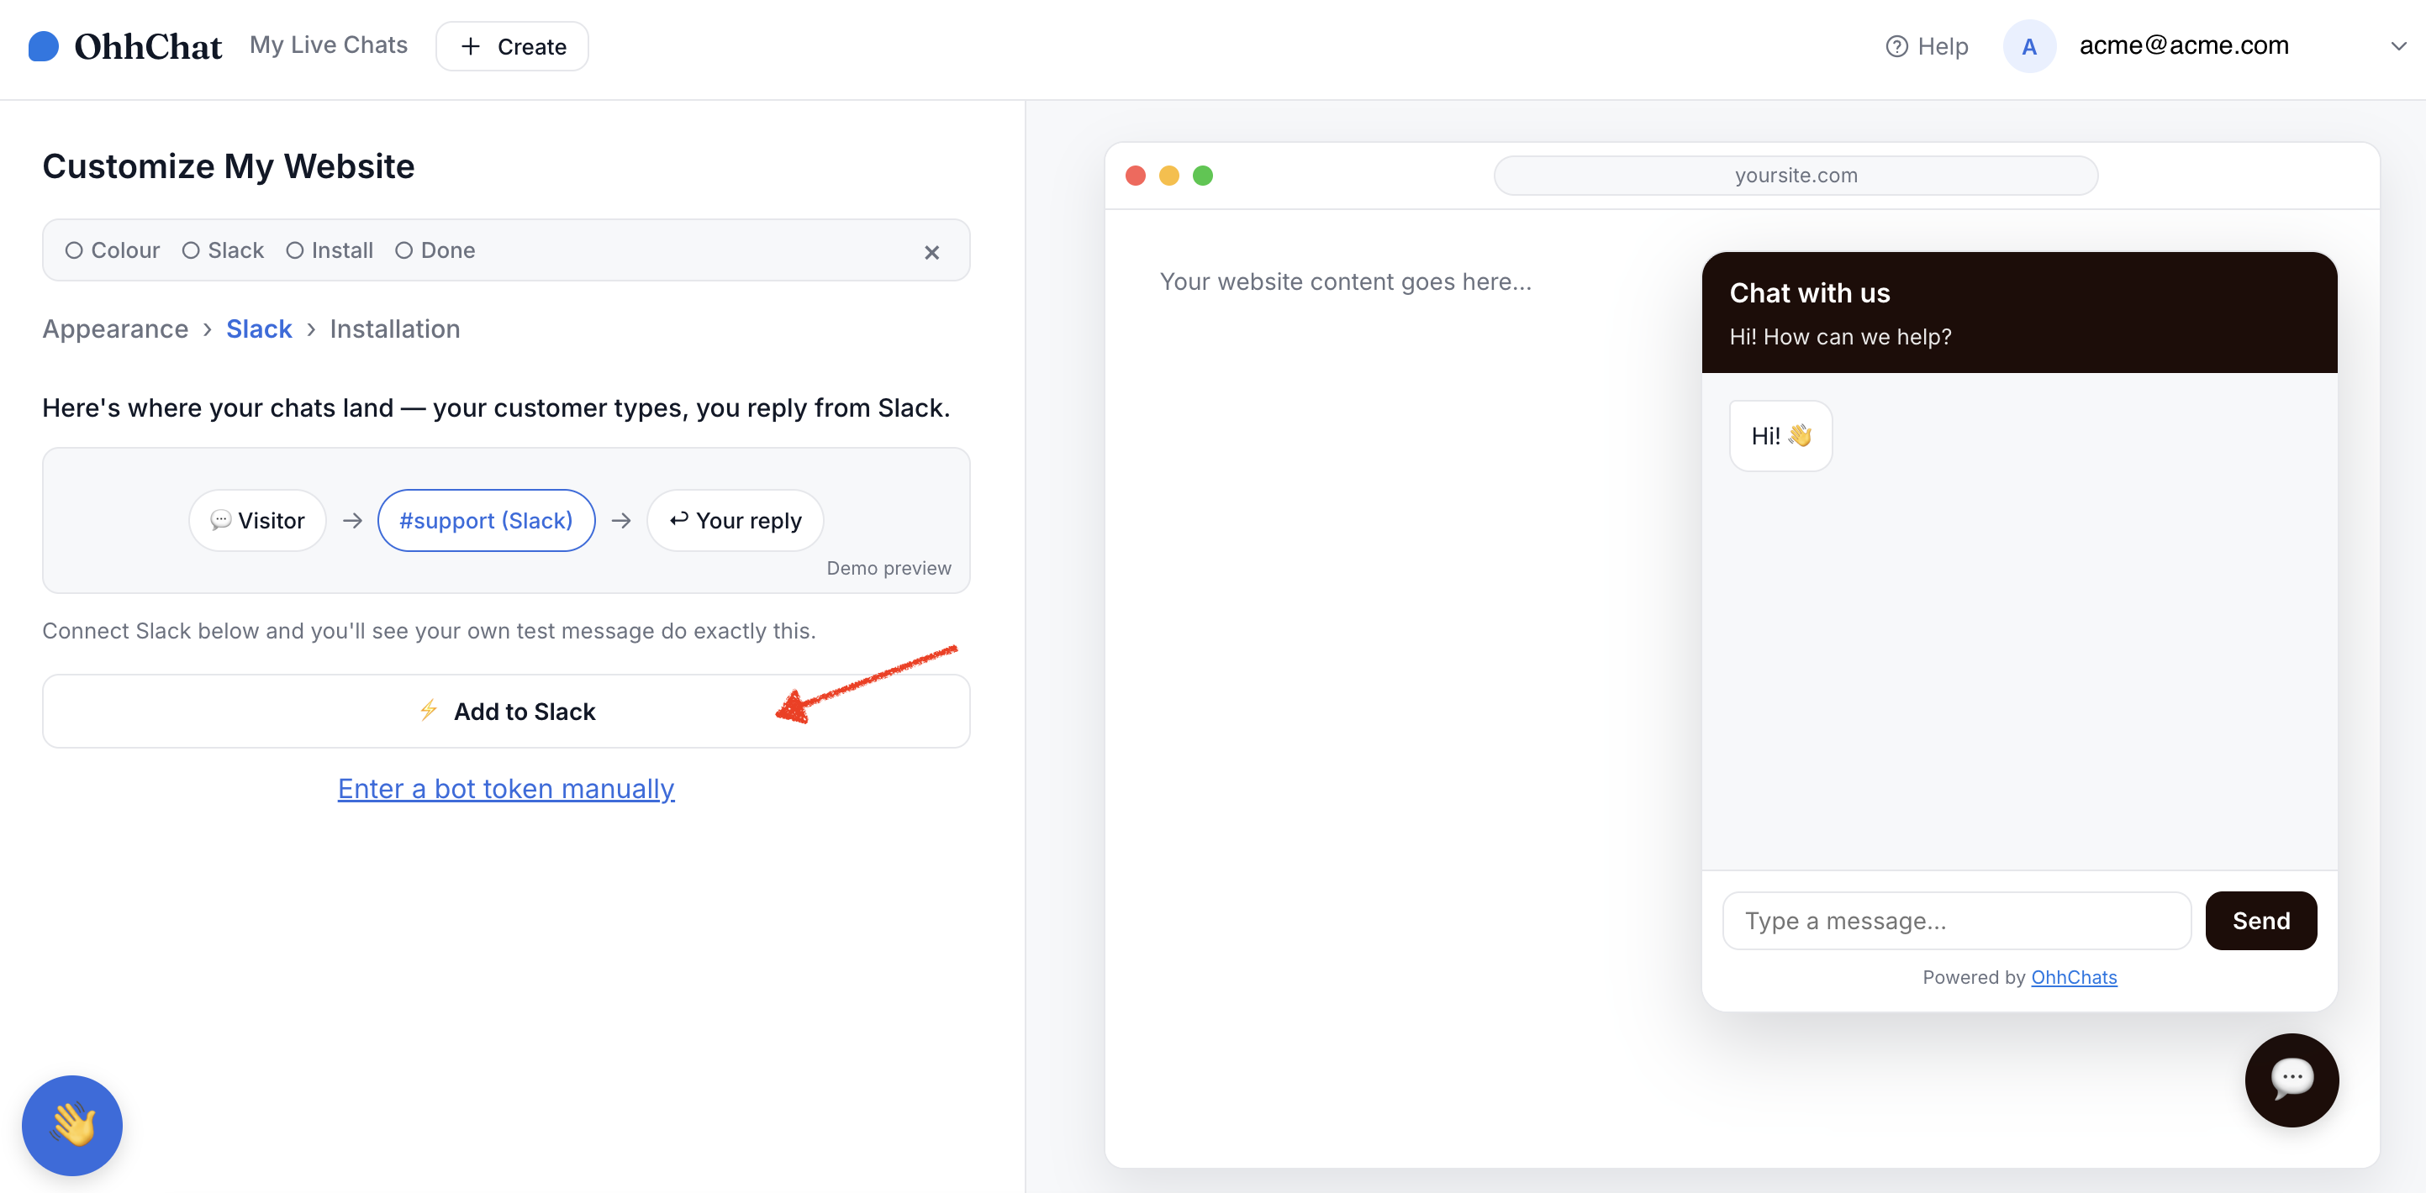Click the Chat with us header

click(x=1809, y=293)
